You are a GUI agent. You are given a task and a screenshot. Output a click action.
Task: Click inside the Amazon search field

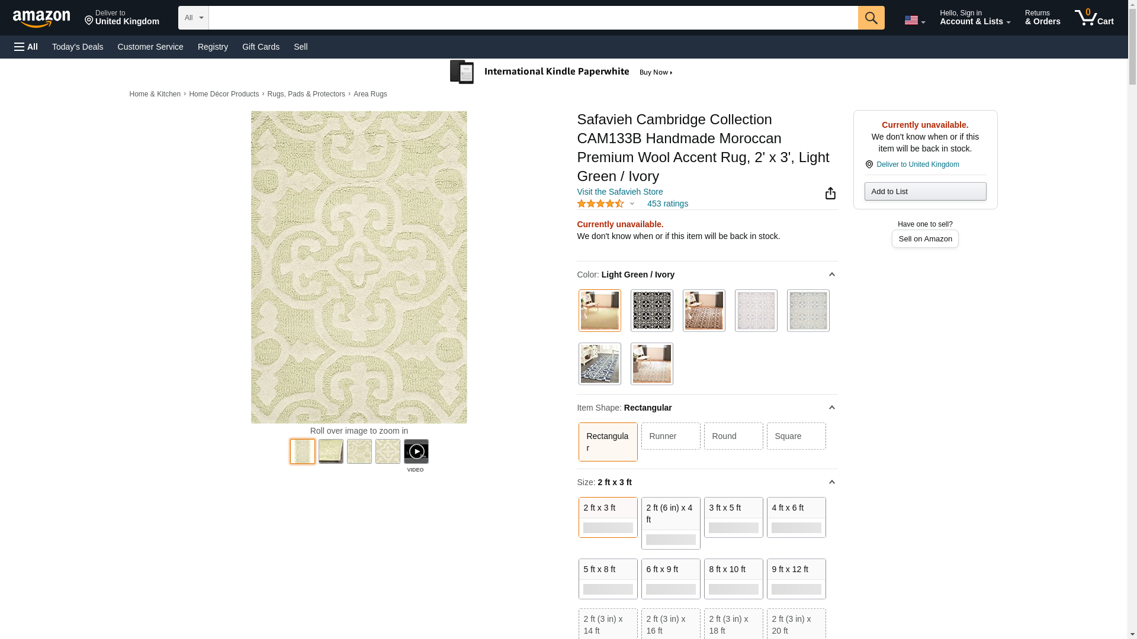click(533, 18)
